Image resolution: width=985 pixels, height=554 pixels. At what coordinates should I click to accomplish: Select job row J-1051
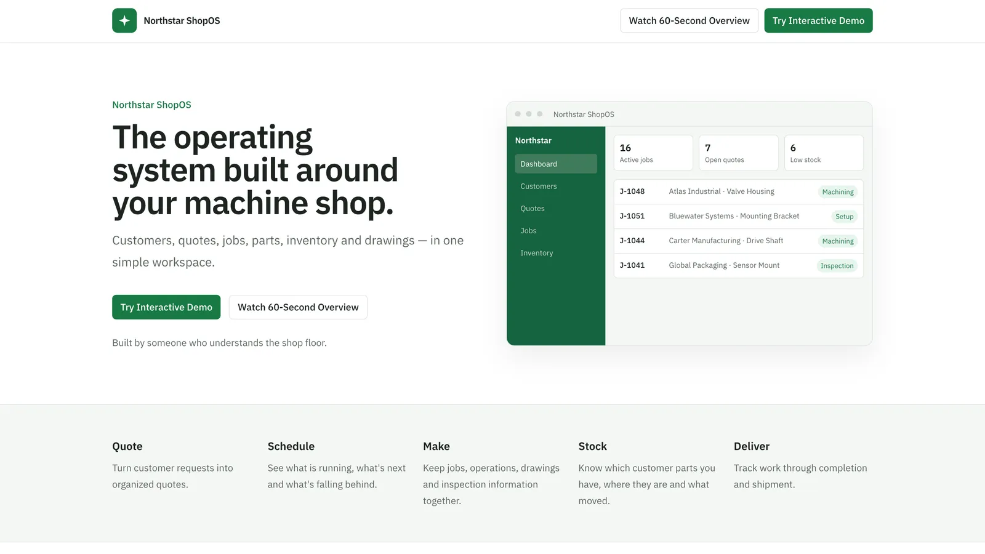click(x=738, y=216)
